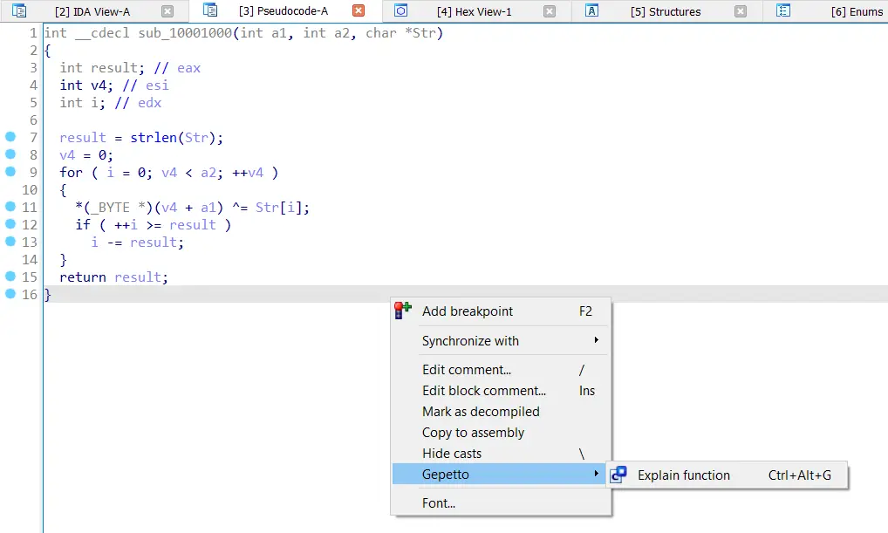The width and height of the screenshot is (888, 533).
Task: Open the Synchronize with submenu
Action: pyautogui.click(x=502, y=340)
